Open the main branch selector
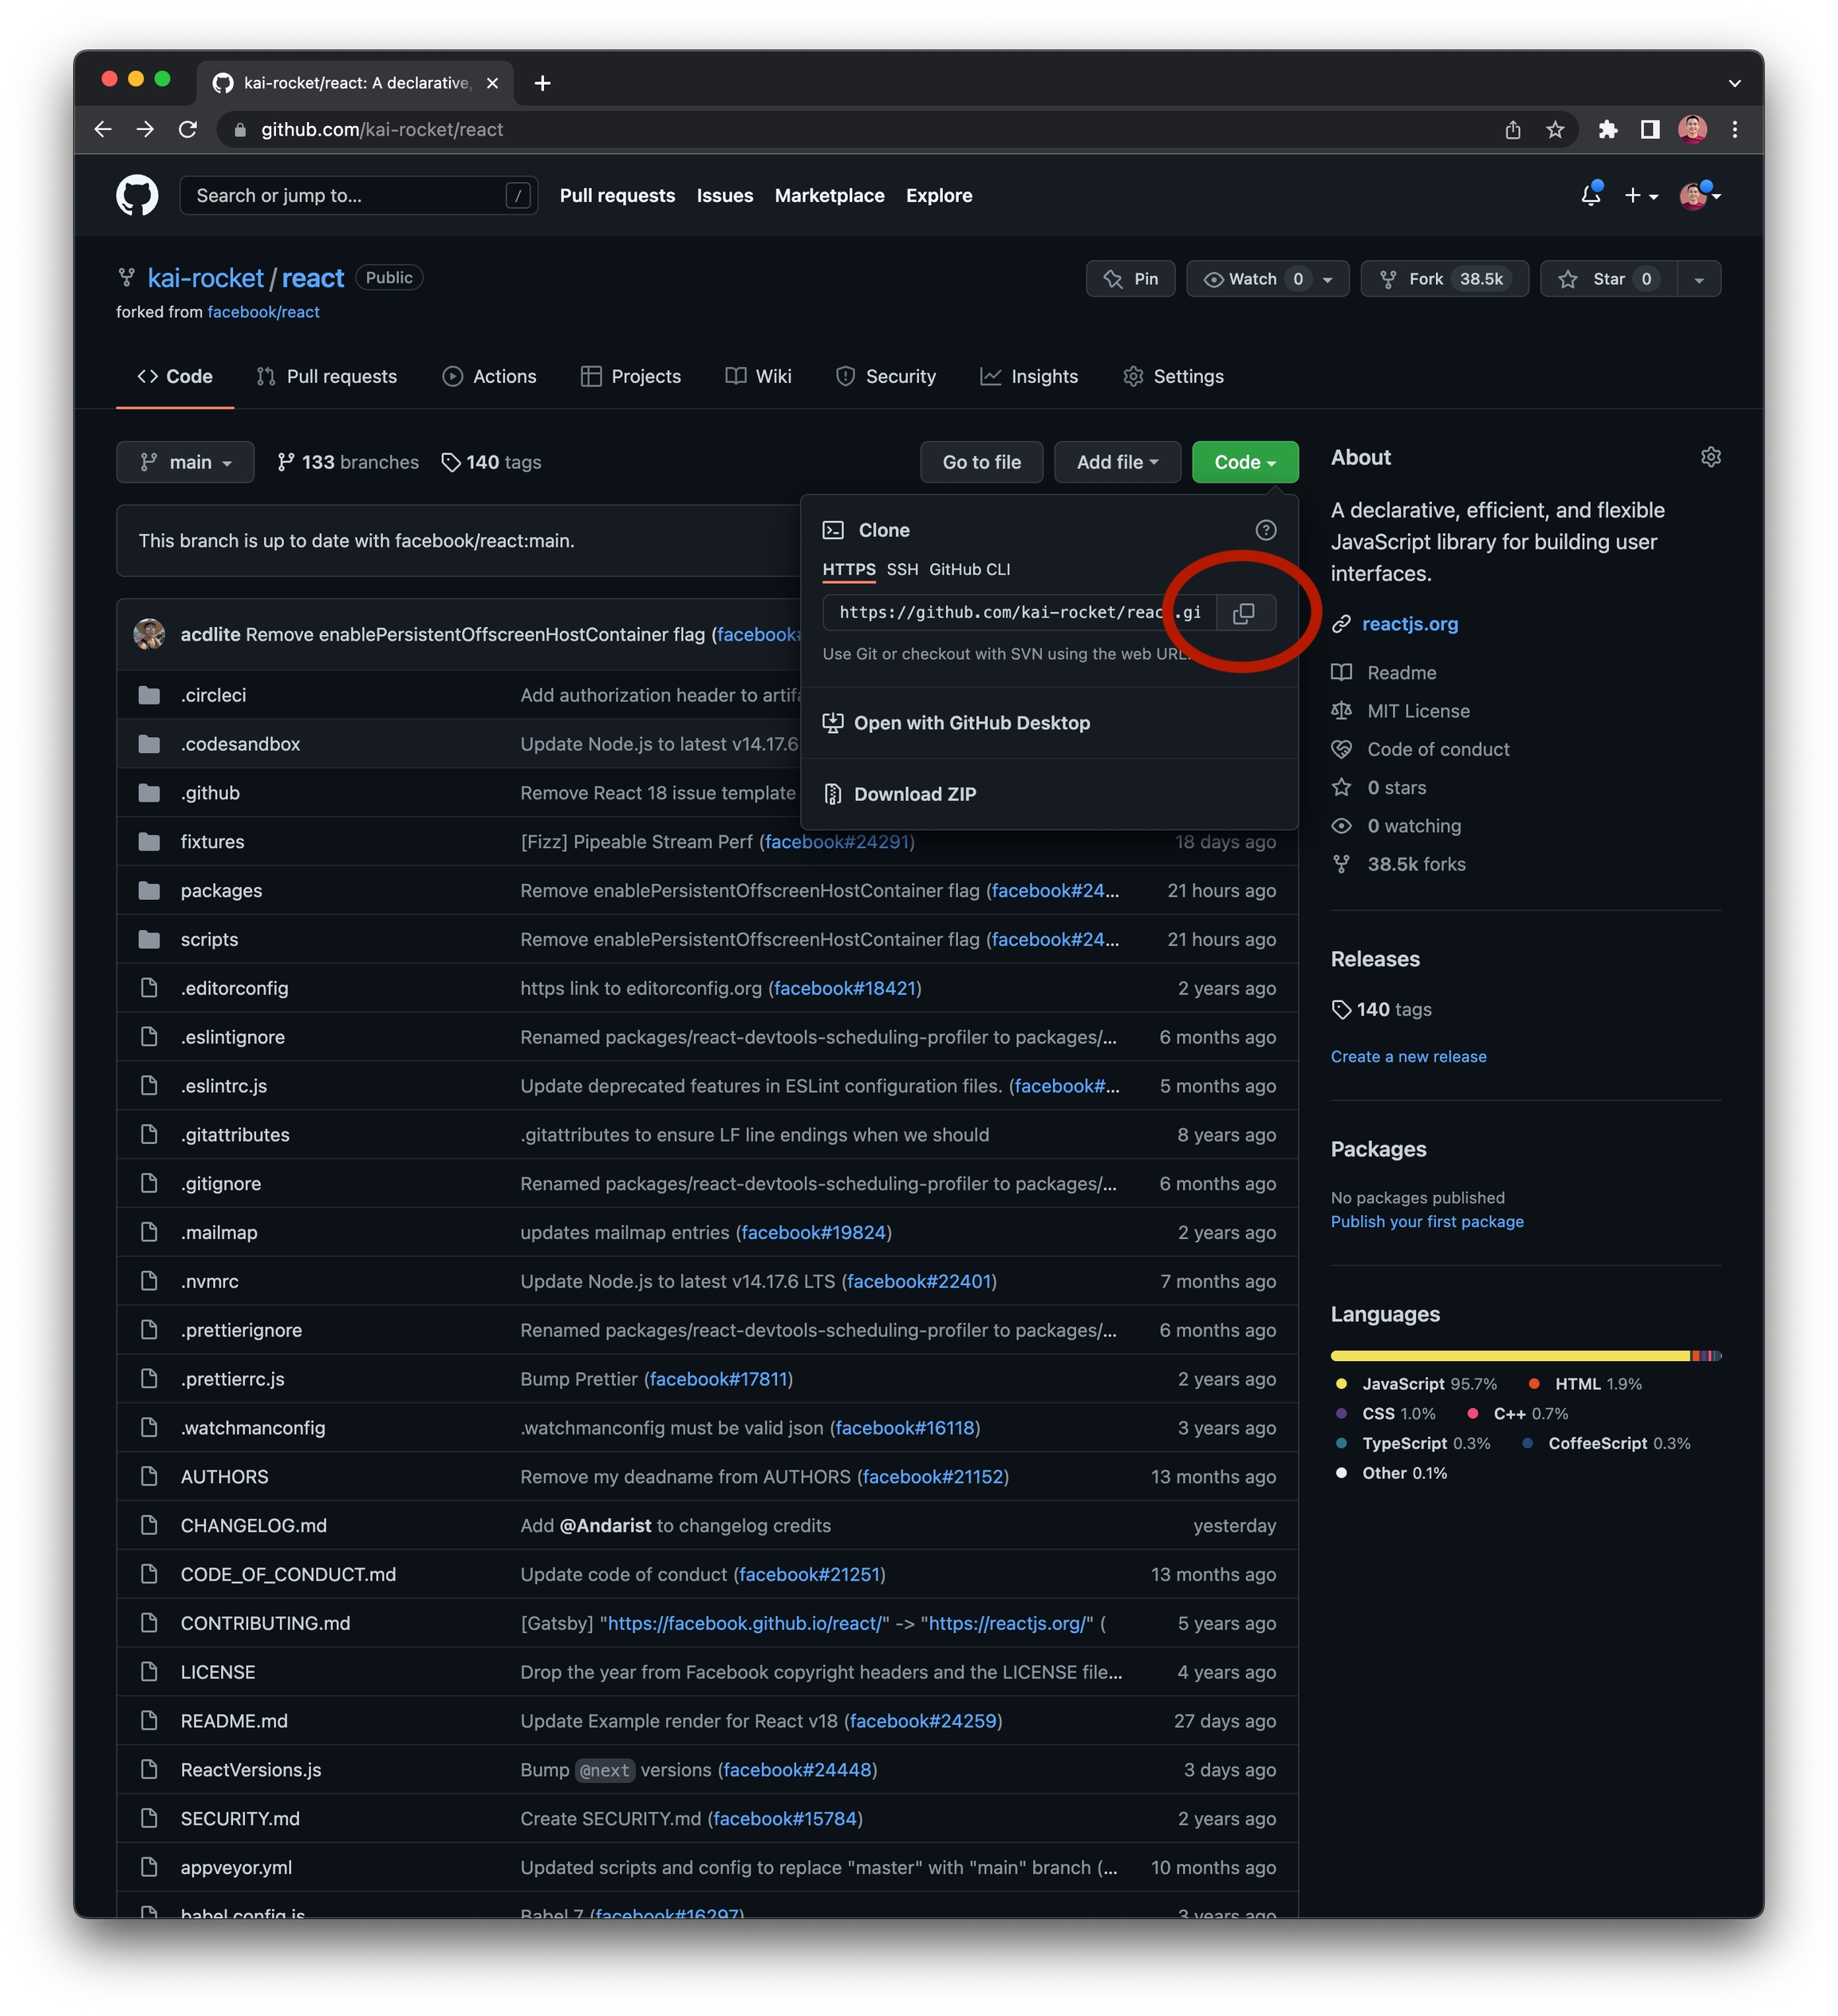The height and width of the screenshot is (2016, 1838). pos(185,462)
